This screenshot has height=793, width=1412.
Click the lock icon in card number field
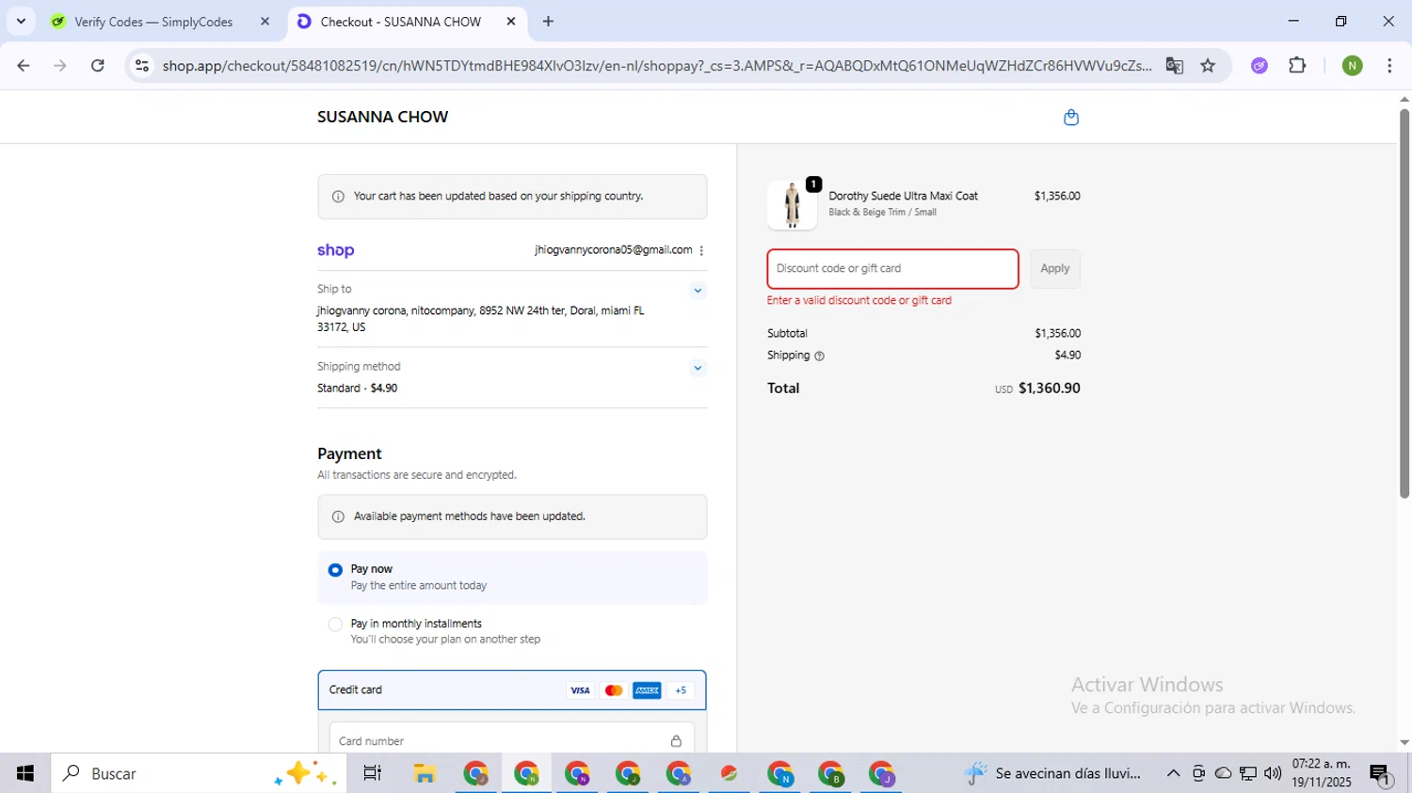click(x=676, y=741)
